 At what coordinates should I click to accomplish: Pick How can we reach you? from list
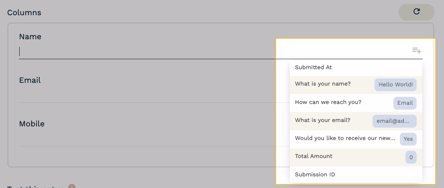coord(328,102)
